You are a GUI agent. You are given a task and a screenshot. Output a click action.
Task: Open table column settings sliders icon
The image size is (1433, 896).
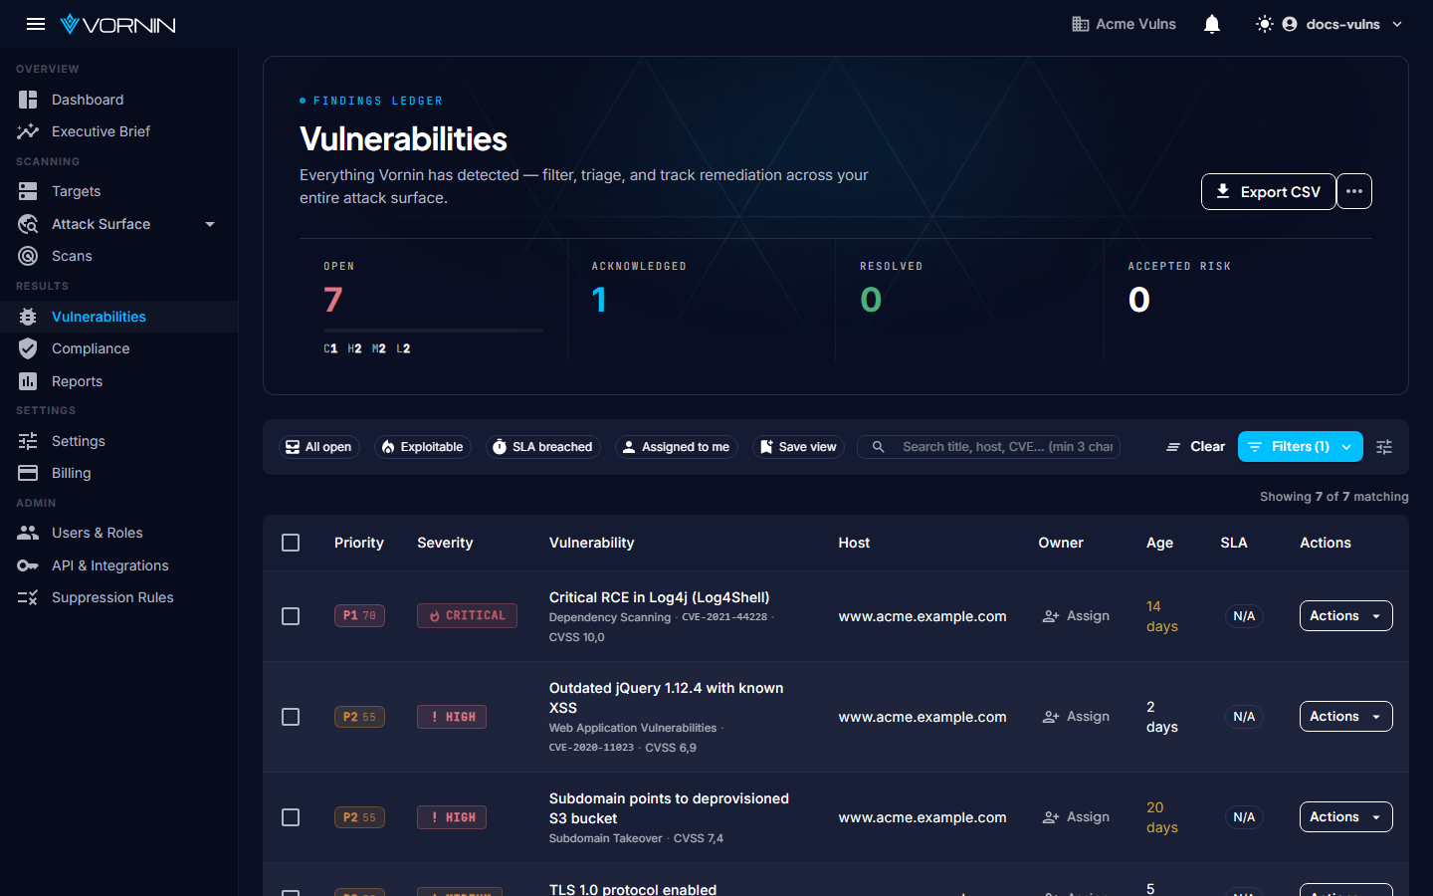(1384, 447)
